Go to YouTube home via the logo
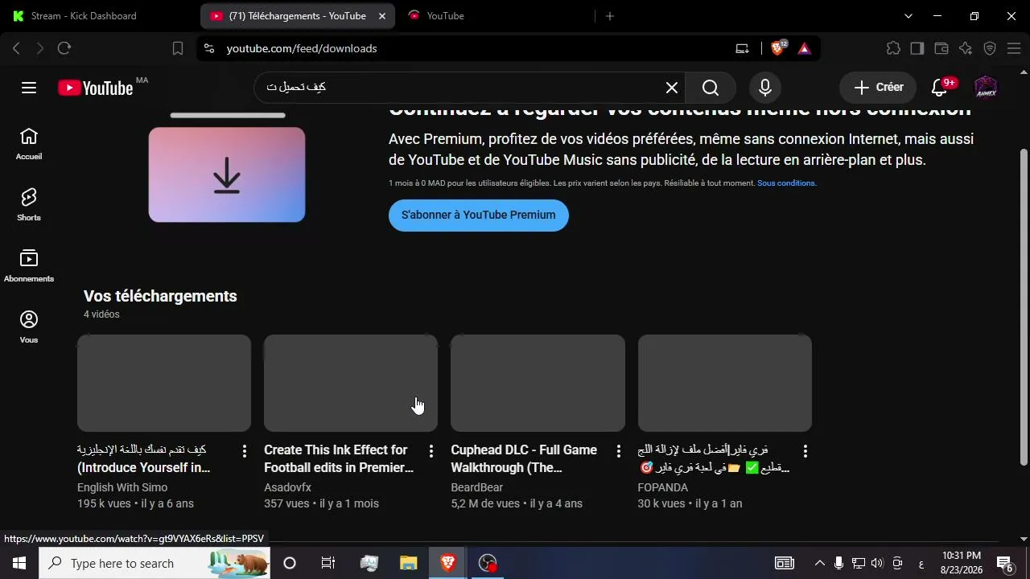This screenshot has height=579, width=1030. click(x=96, y=88)
